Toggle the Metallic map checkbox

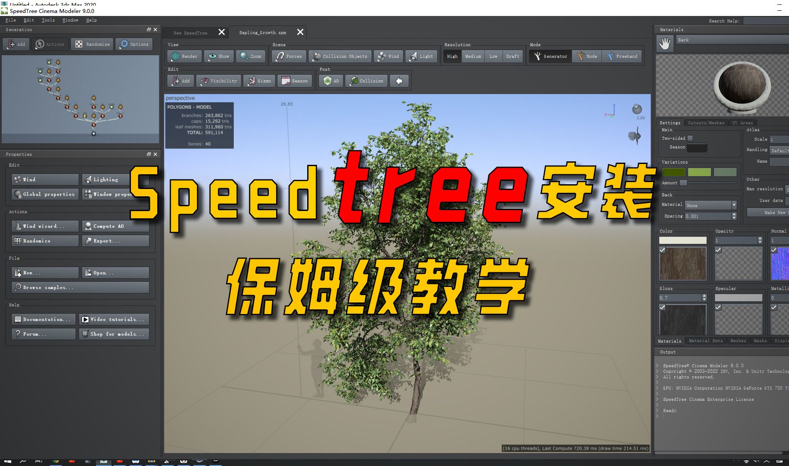(x=774, y=307)
